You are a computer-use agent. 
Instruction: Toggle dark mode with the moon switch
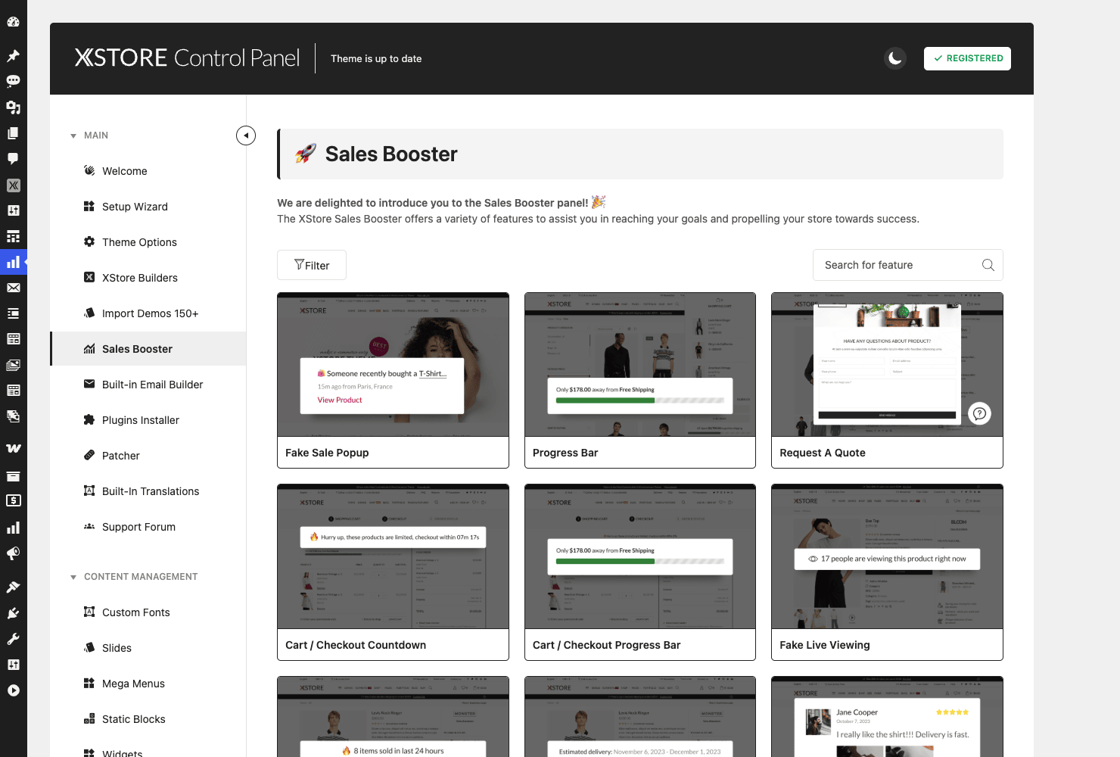point(895,58)
